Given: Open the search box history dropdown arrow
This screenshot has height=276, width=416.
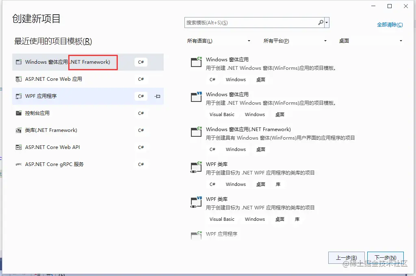Looking at the screenshot, I should (327, 23).
